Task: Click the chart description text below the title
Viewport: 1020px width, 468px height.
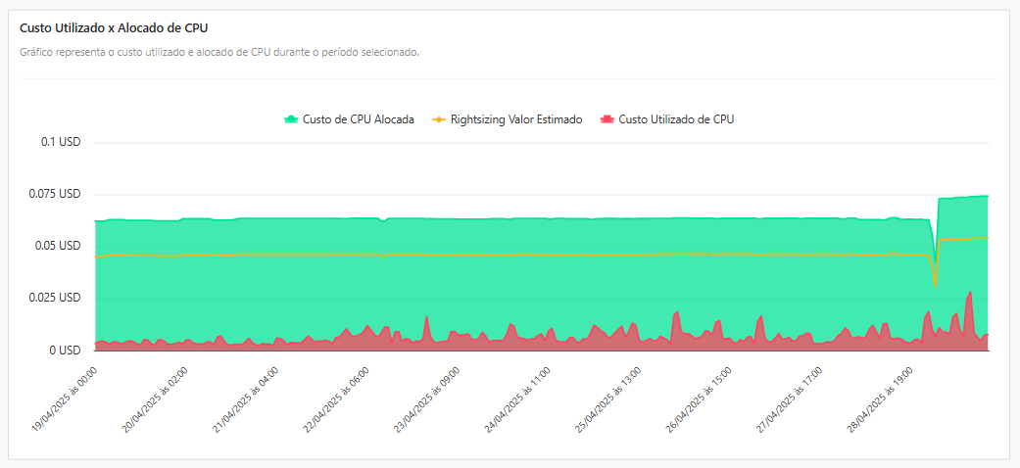Action: point(219,52)
